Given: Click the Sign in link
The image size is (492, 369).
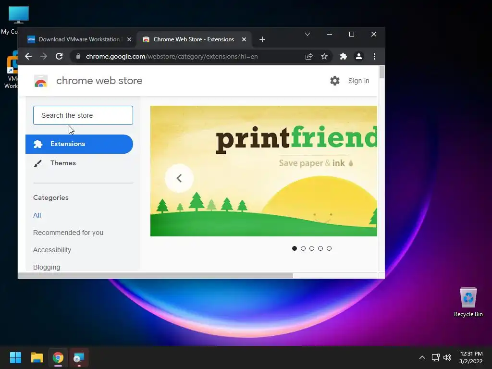Looking at the screenshot, I should 358,81.
